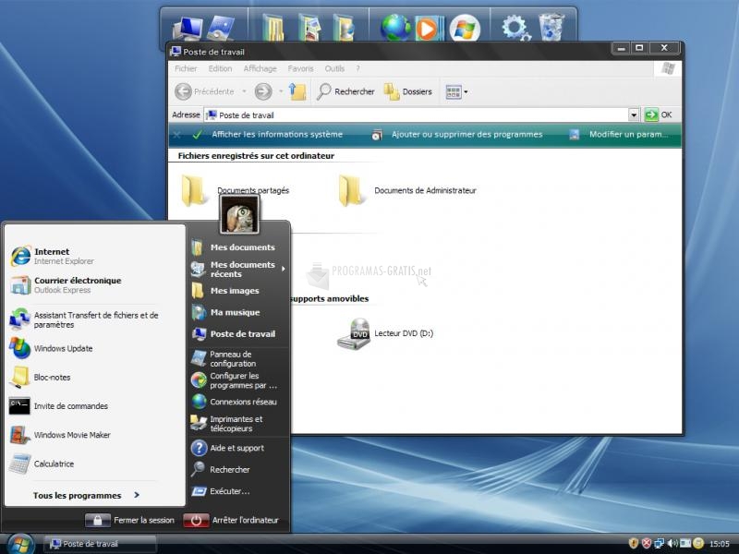The height and width of the screenshot is (554, 739).
Task: Open the globe browser icon in dock
Action: coord(395,28)
